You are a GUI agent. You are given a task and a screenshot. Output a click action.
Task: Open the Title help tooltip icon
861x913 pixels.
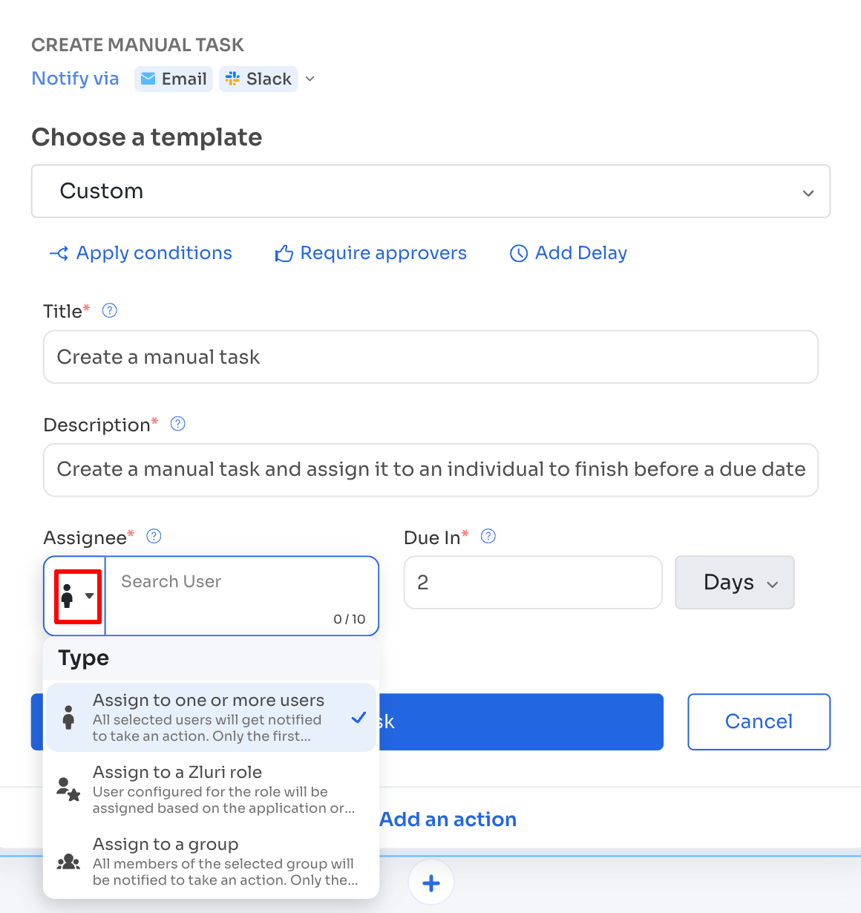click(x=109, y=310)
